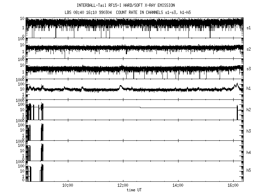Screen dimensions: 256x196
Task: Click the h2 channel label
Action: (249, 109)
